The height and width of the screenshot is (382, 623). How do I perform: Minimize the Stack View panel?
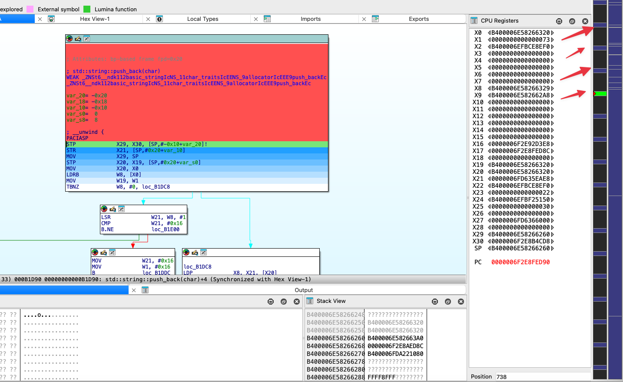(x=435, y=302)
